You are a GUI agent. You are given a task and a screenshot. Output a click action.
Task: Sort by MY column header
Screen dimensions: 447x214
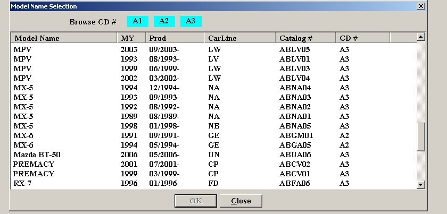(132, 38)
